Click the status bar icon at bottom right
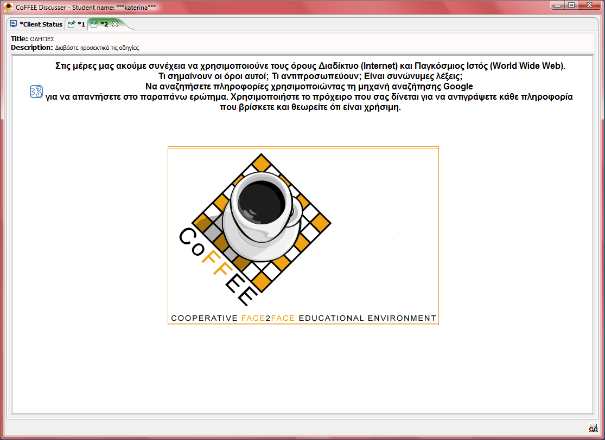Viewport: 605px width, 440px height. (x=593, y=428)
